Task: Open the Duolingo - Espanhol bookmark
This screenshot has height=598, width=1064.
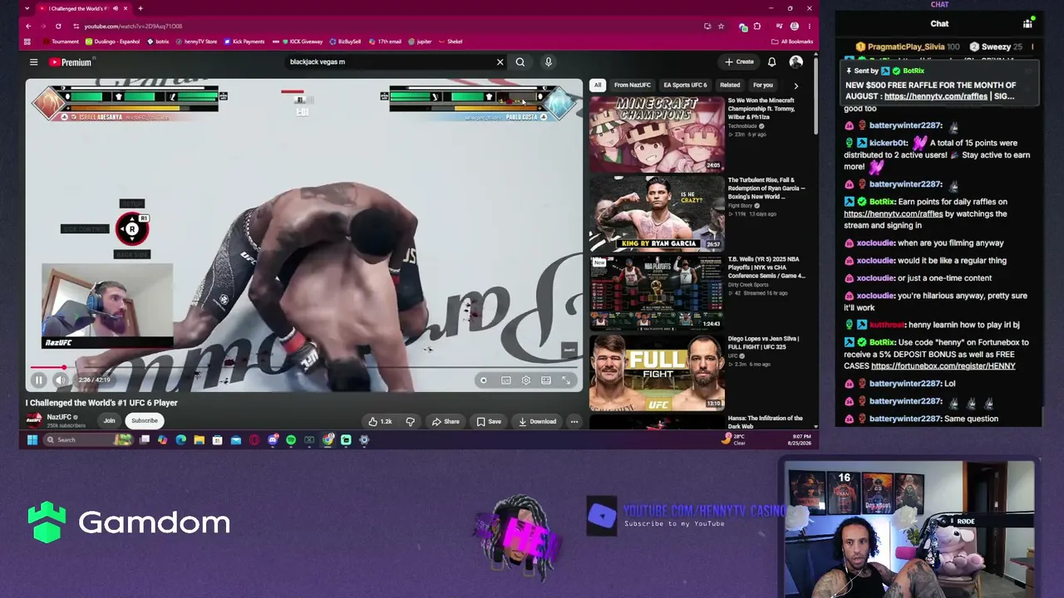Action: tap(112, 42)
